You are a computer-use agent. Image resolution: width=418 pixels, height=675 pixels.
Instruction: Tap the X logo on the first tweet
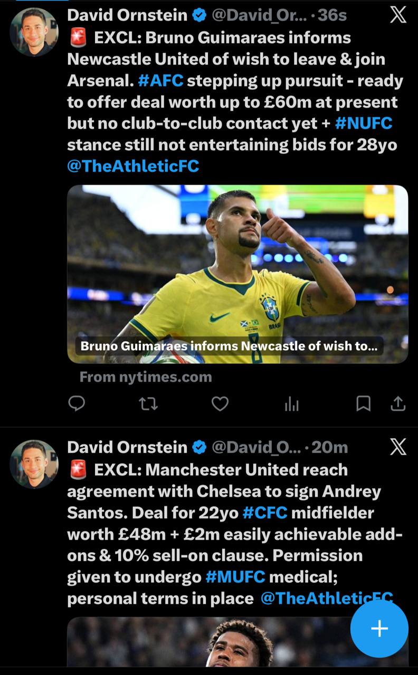[398, 15]
